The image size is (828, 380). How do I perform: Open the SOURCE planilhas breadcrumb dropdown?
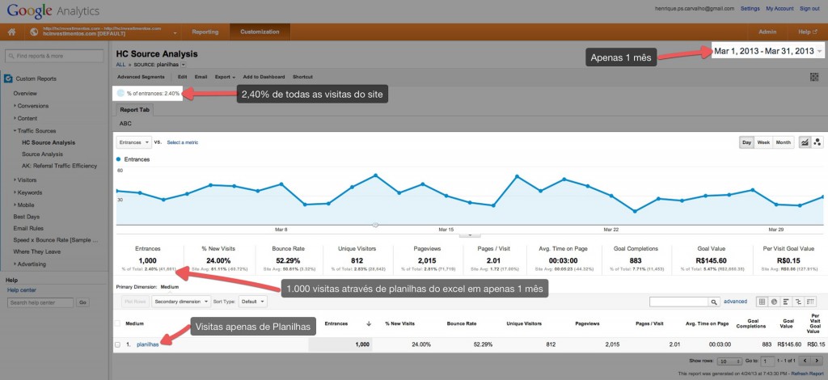184,65
